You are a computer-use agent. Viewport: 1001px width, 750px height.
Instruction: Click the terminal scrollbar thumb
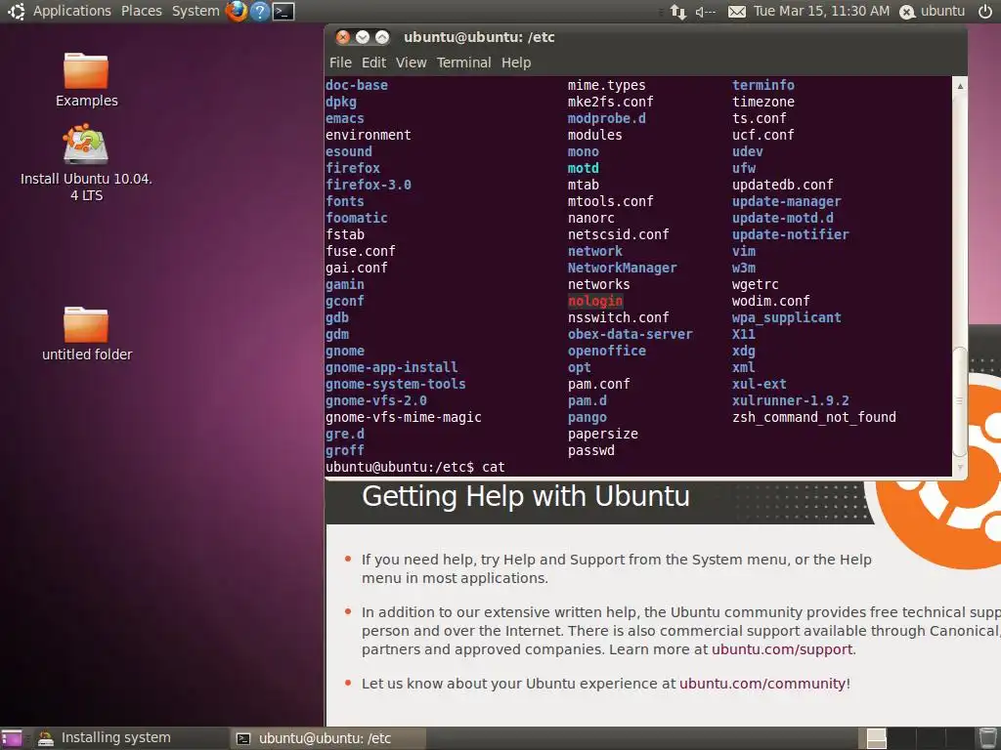(960, 401)
